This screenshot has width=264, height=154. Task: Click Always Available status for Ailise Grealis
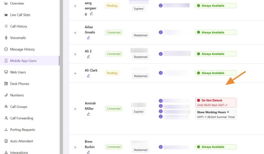pos(216,33)
